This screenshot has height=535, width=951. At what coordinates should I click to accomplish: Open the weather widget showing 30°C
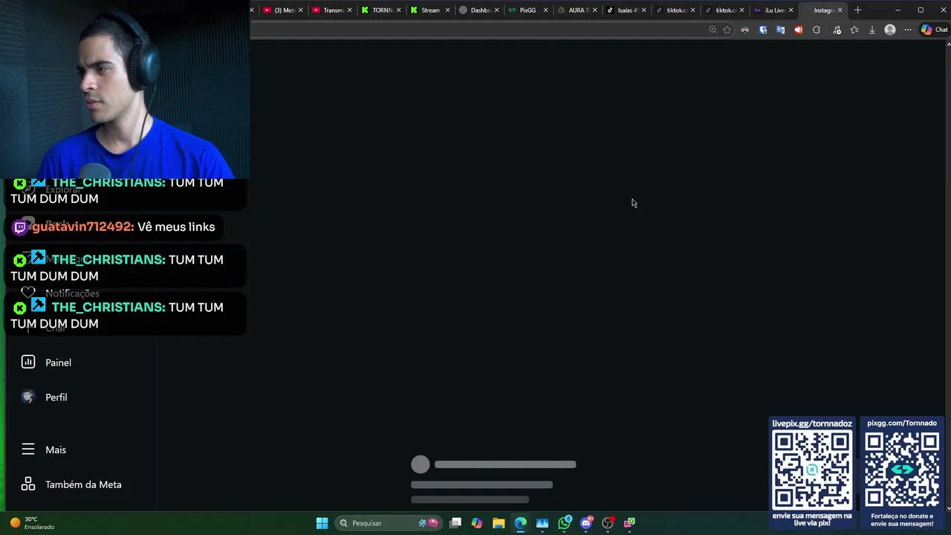tap(32, 523)
